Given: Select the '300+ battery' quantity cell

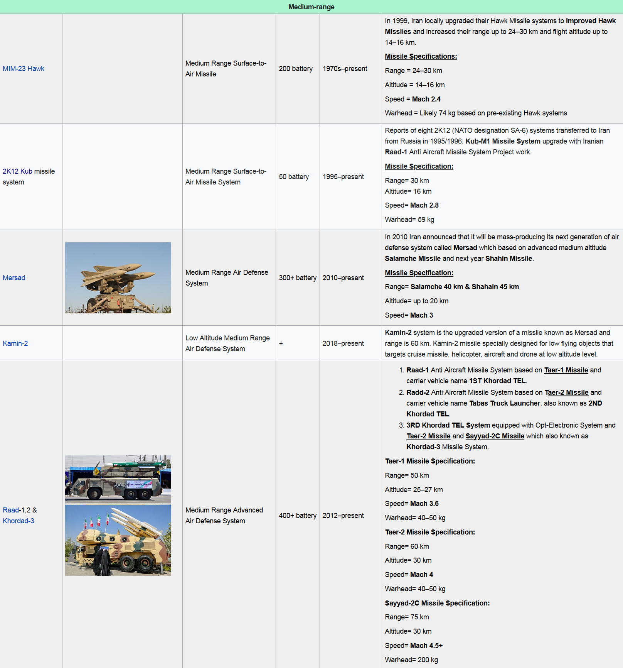Looking at the screenshot, I should click(x=298, y=278).
